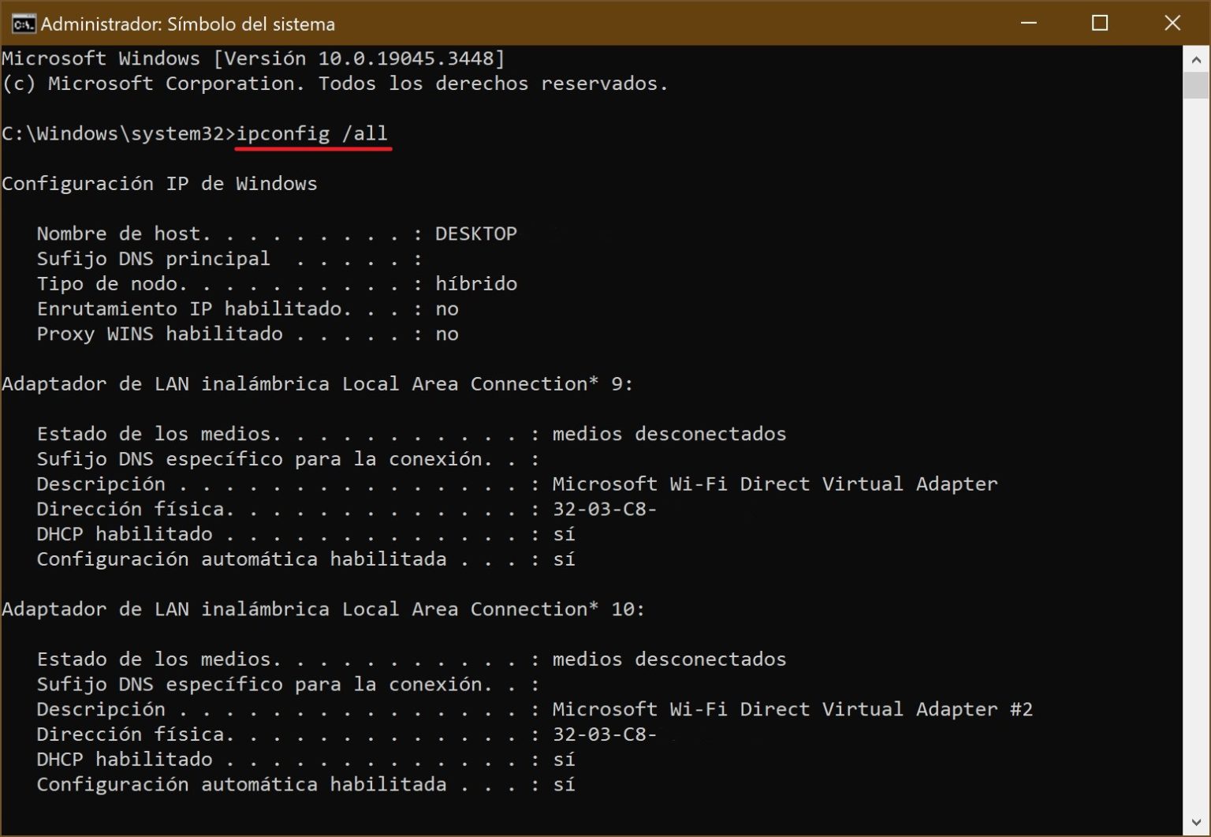Click the Wi-Fi Direct Virtual Adapter #2 description
Image resolution: width=1211 pixels, height=837 pixels.
pyautogui.click(x=792, y=708)
